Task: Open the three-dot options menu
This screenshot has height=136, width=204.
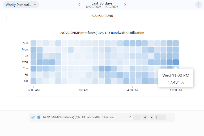Action: tap(198, 5)
